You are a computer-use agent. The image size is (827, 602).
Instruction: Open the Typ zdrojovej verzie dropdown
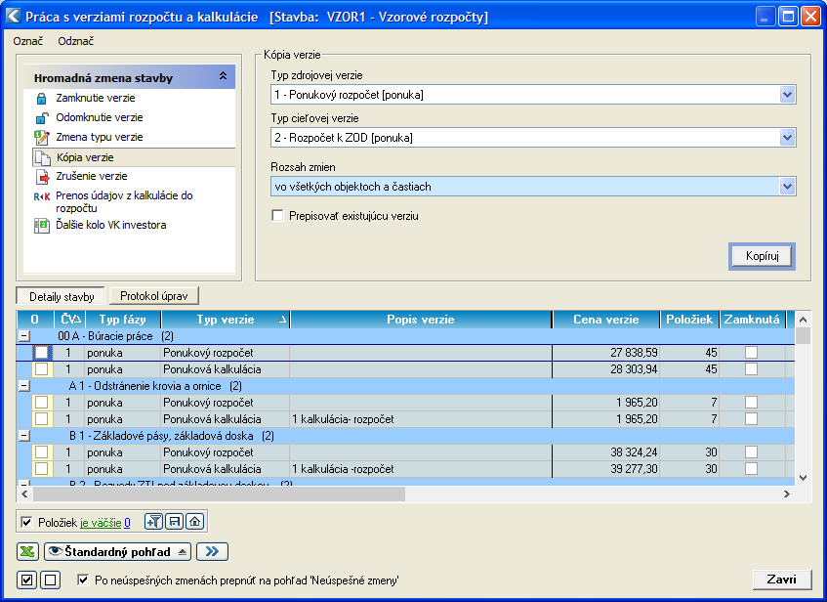coord(787,95)
